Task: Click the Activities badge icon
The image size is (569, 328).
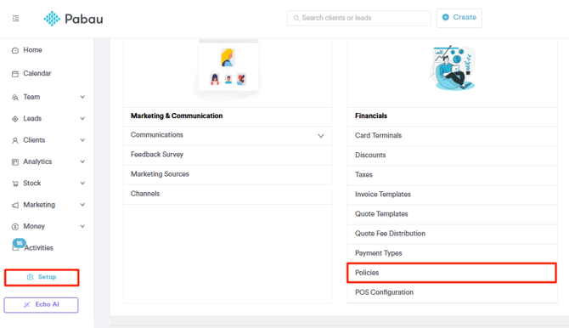Action: pyautogui.click(x=18, y=245)
